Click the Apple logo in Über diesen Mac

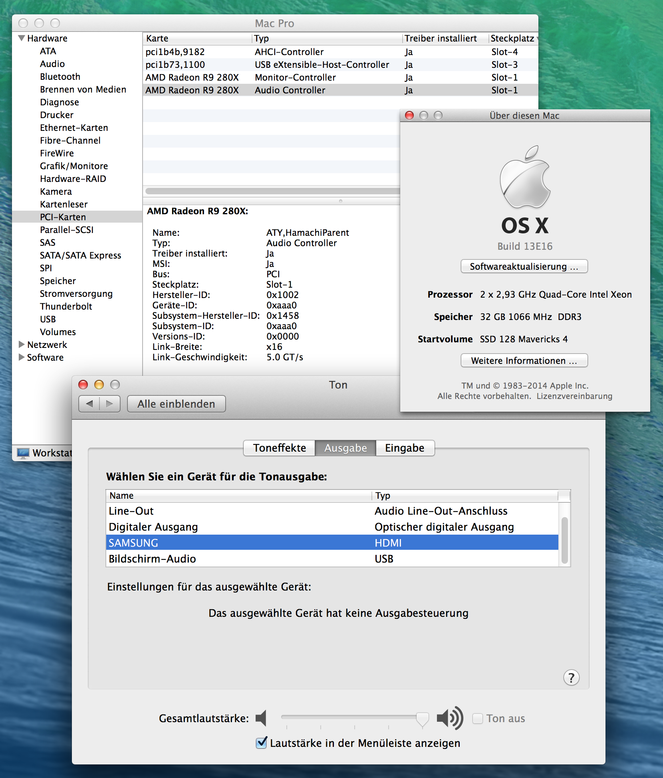[525, 177]
